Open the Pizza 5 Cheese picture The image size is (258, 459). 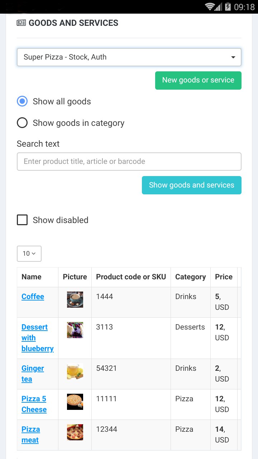point(75,402)
